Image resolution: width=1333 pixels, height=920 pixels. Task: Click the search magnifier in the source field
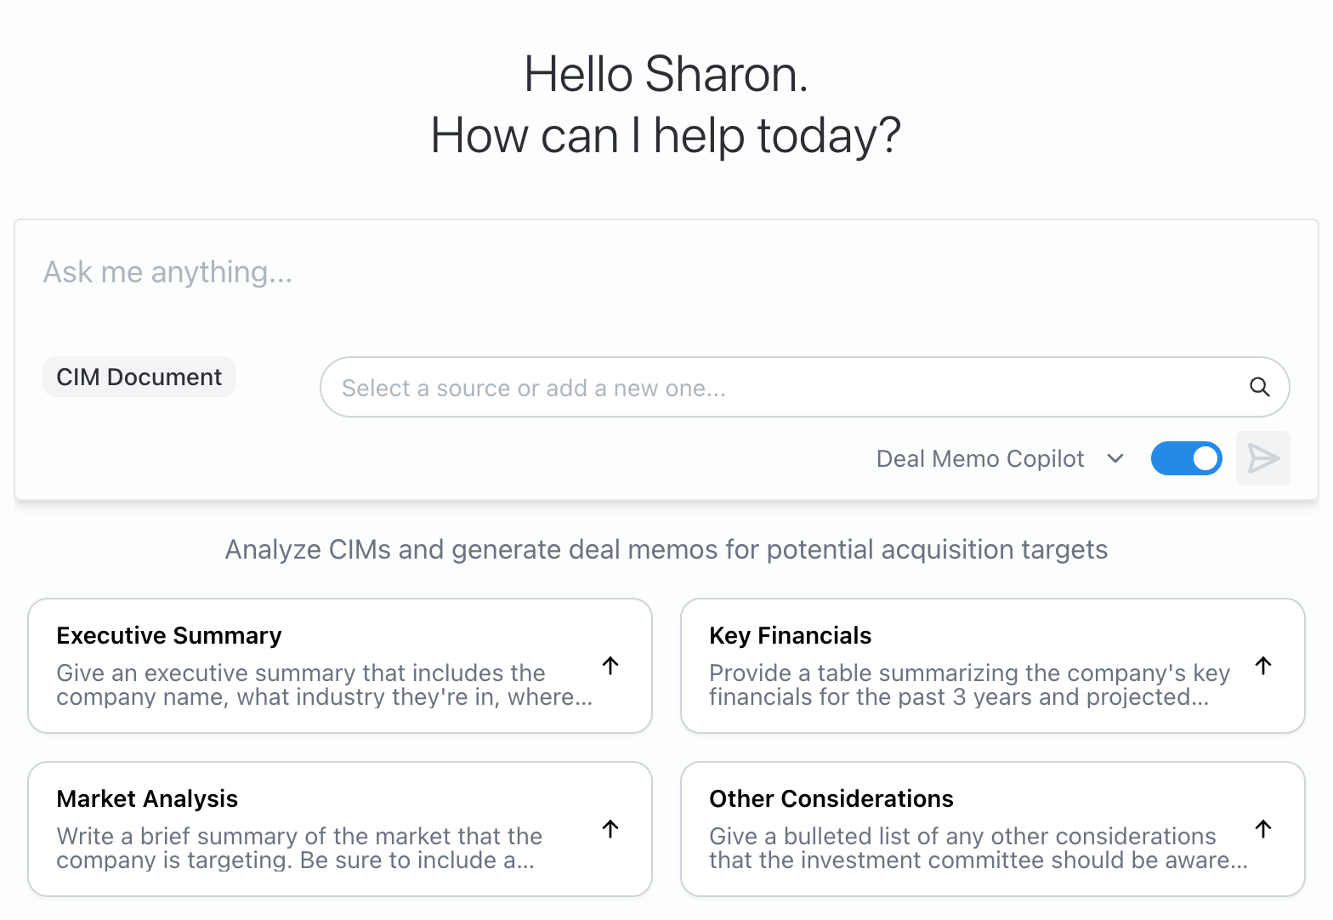[1260, 387]
